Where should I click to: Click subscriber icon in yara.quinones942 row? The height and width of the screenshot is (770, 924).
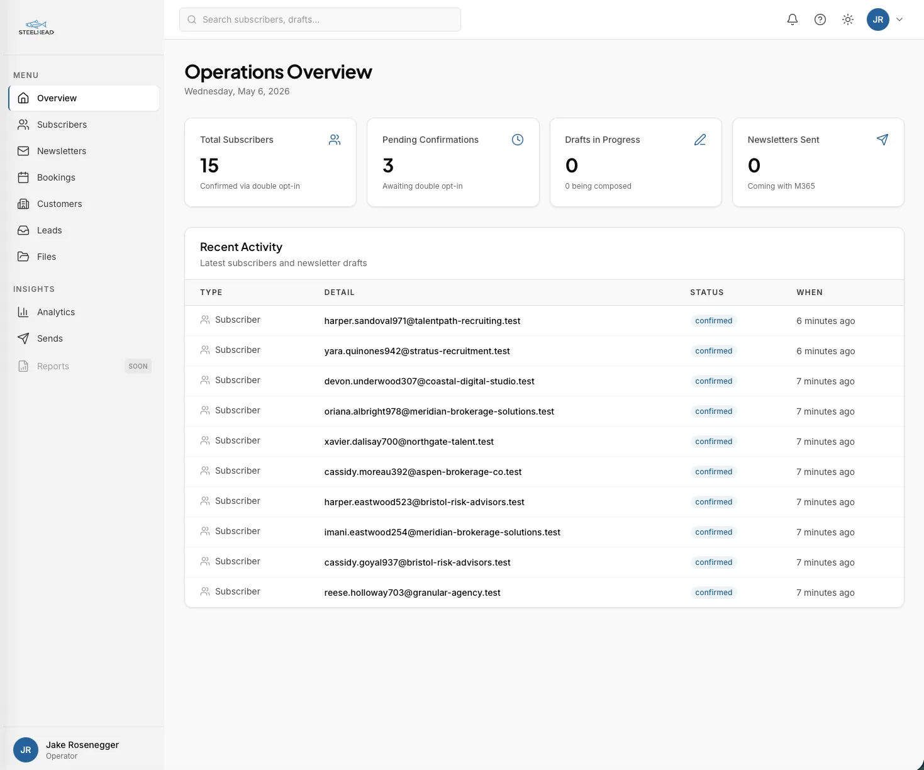pyautogui.click(x=205, y=350)
